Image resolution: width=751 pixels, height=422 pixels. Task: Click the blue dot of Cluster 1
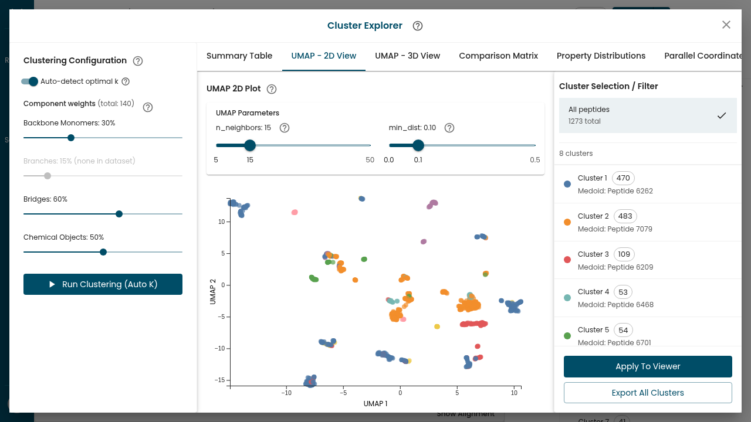[x=567, y=184]
